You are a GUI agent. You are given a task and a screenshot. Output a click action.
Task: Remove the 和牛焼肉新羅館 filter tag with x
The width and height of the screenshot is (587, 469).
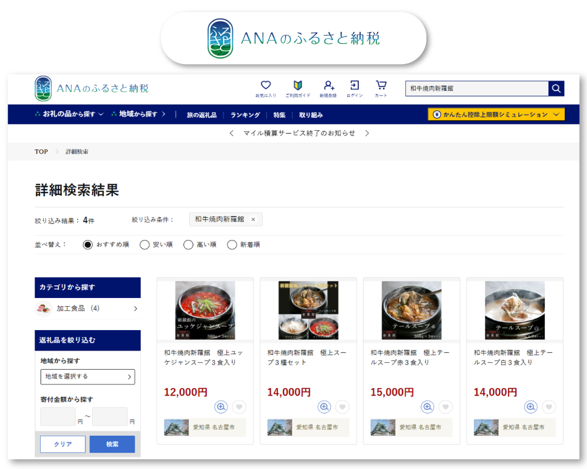click(x=253, y=220)
